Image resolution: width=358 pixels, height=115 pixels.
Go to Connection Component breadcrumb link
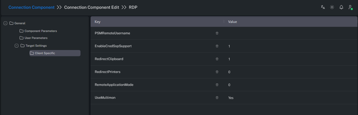pyautogui.click(x=31, y=7)
